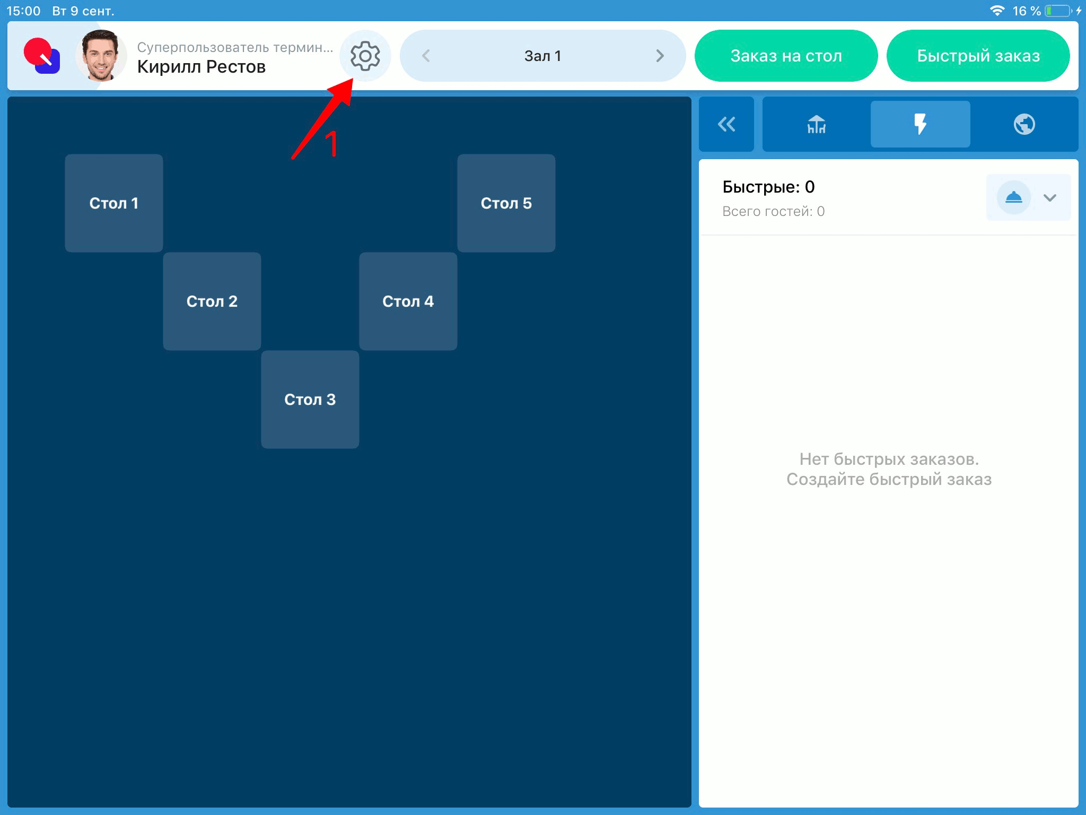Select table Стол 5
Screen dimensions: 1086x815
tap(506, 203)
